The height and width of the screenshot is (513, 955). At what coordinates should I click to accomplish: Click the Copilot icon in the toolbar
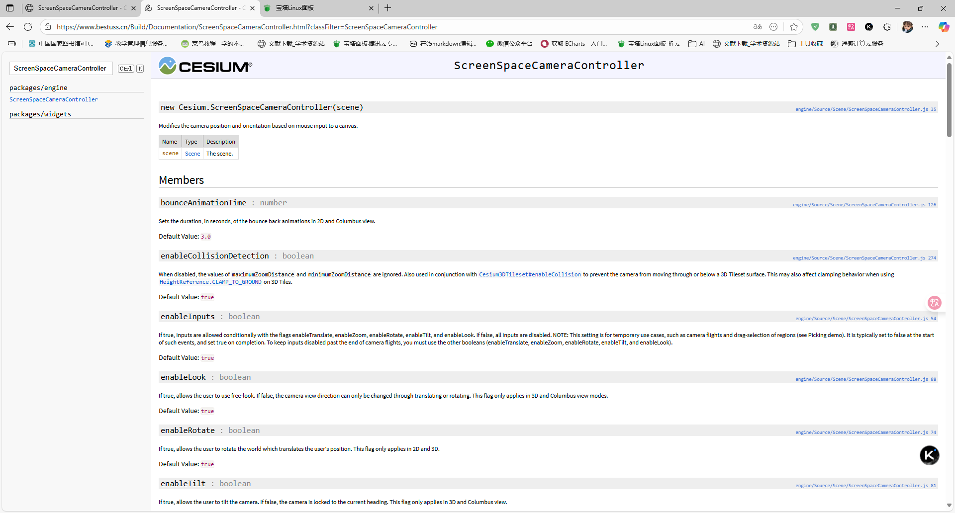[x=944, y=27]
